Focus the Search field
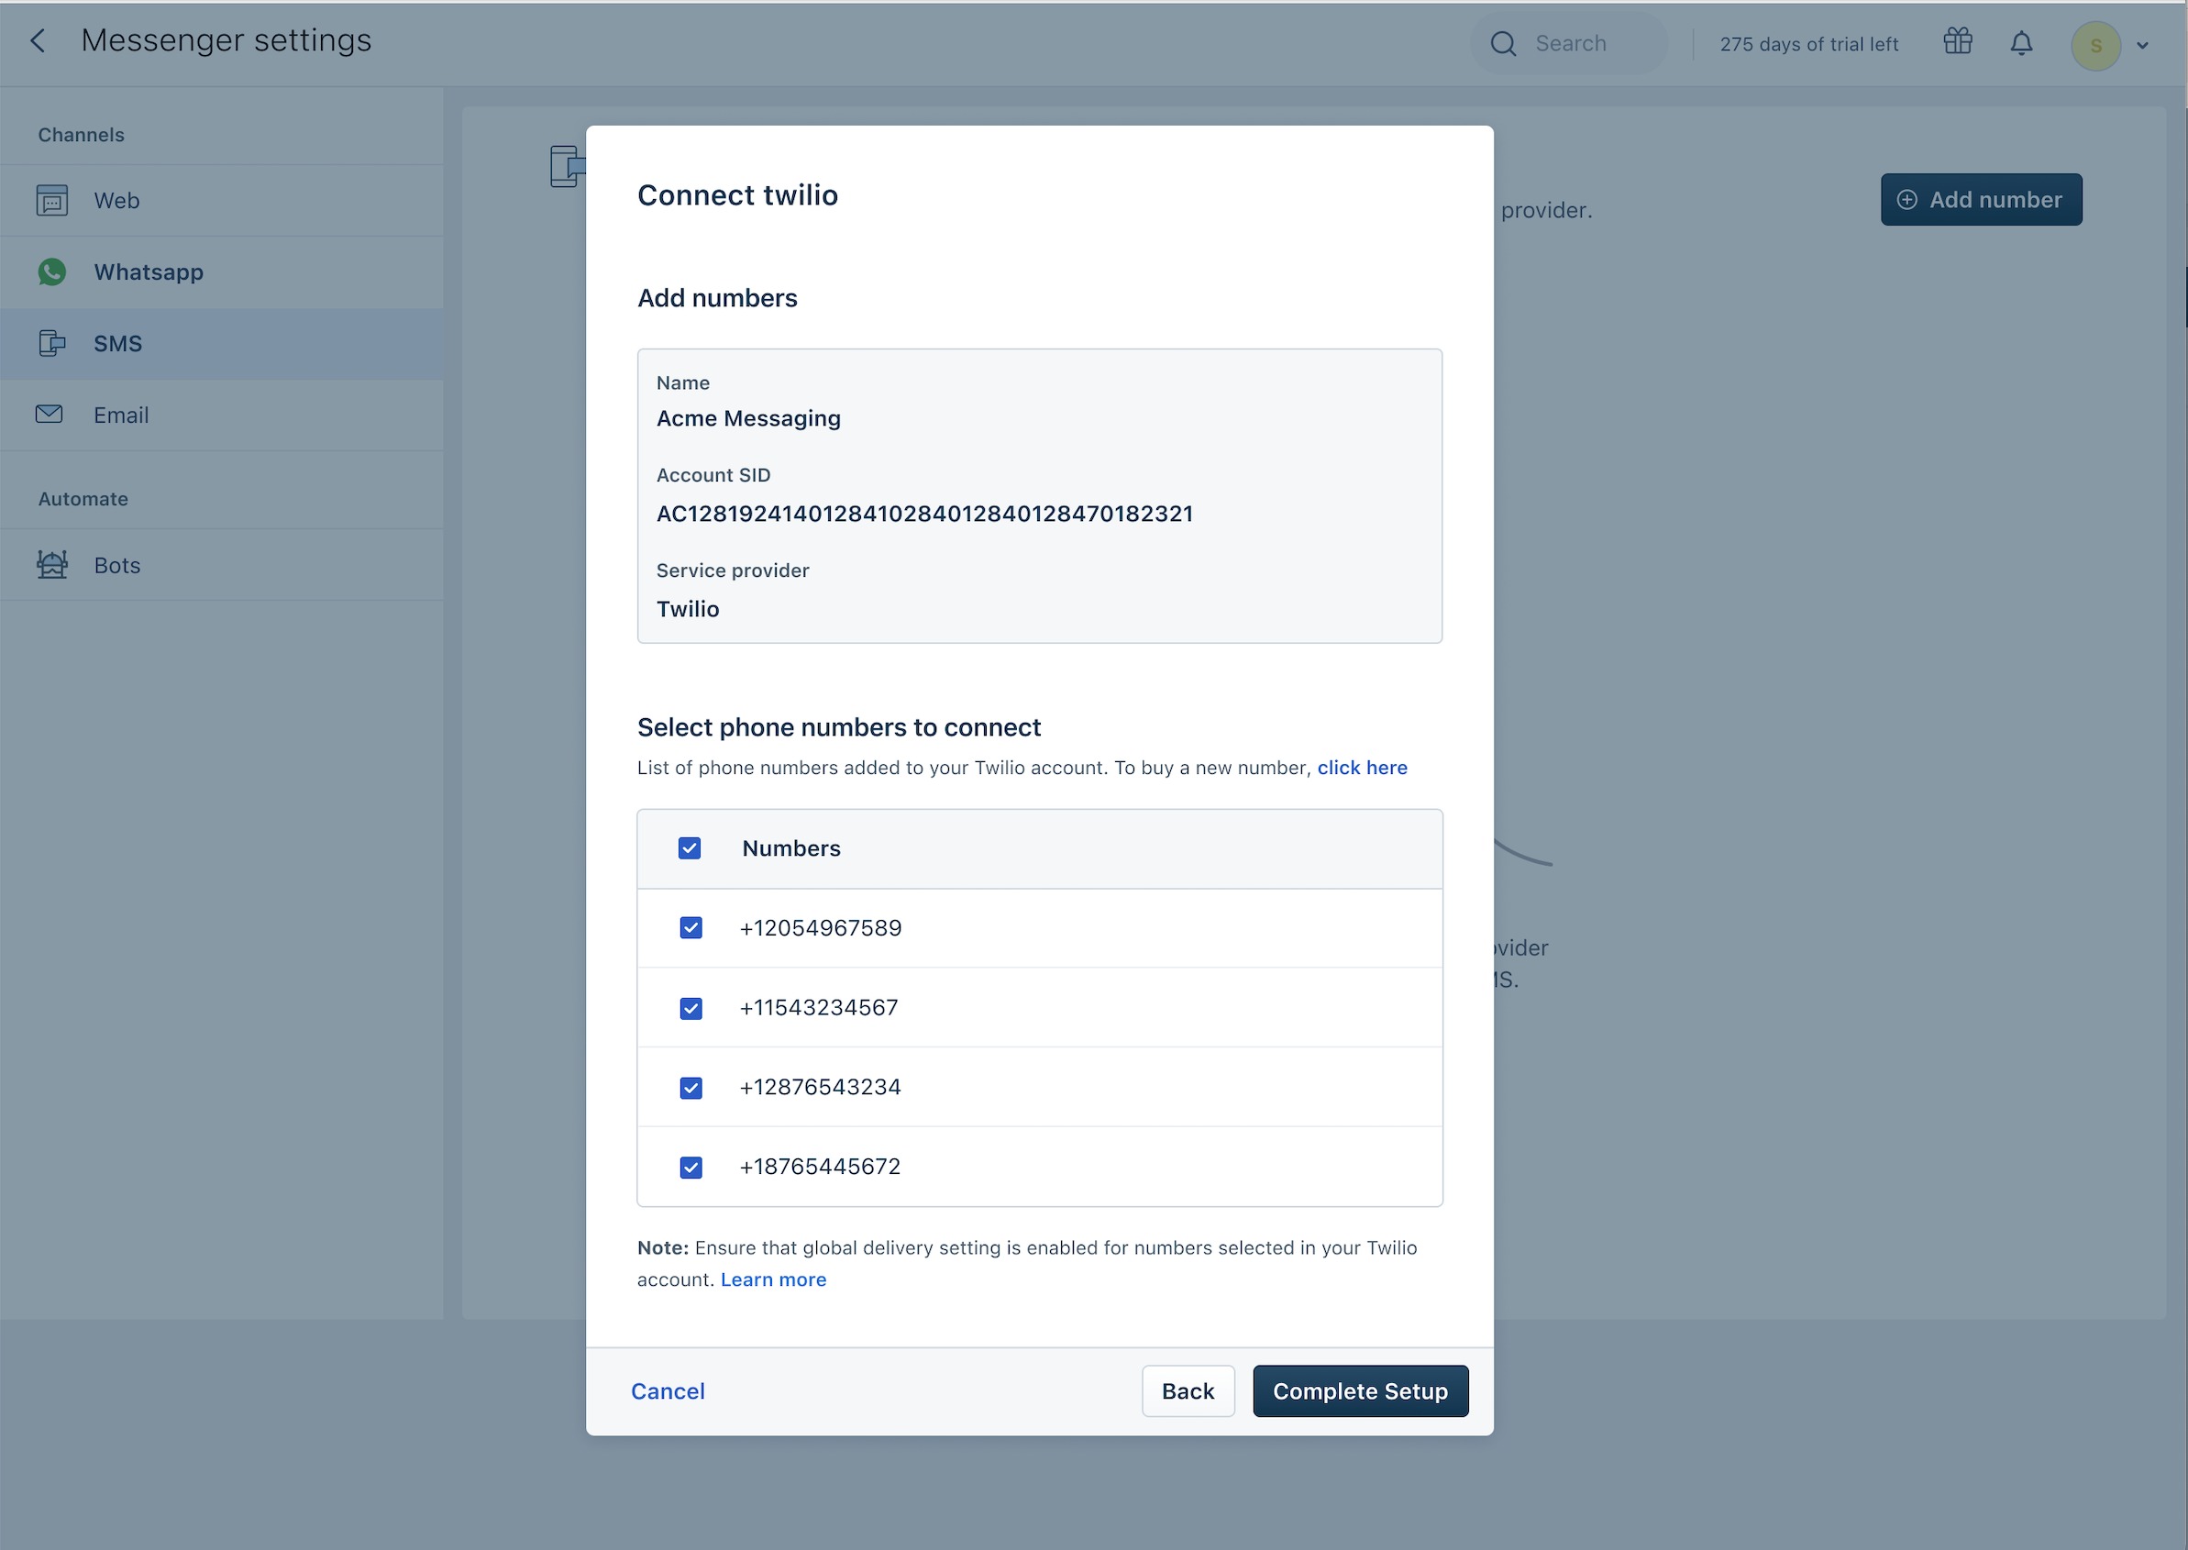Image resolution: width=2188 pixels, height=1550 pixels. click(x=1569, y=44)
